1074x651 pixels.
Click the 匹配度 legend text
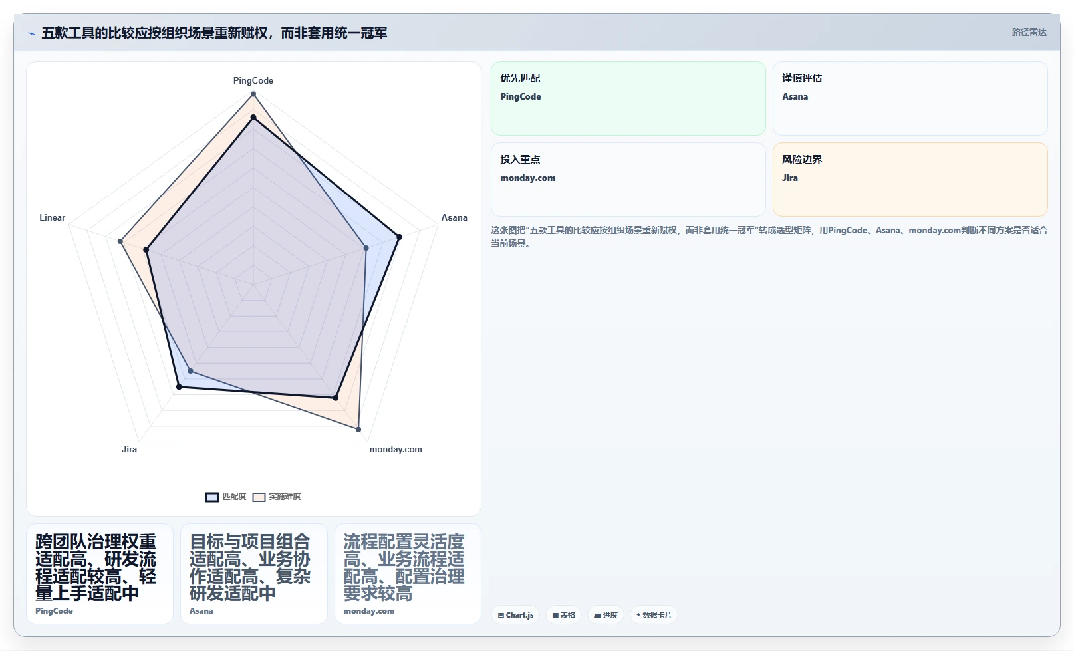[x=234, y=497]
